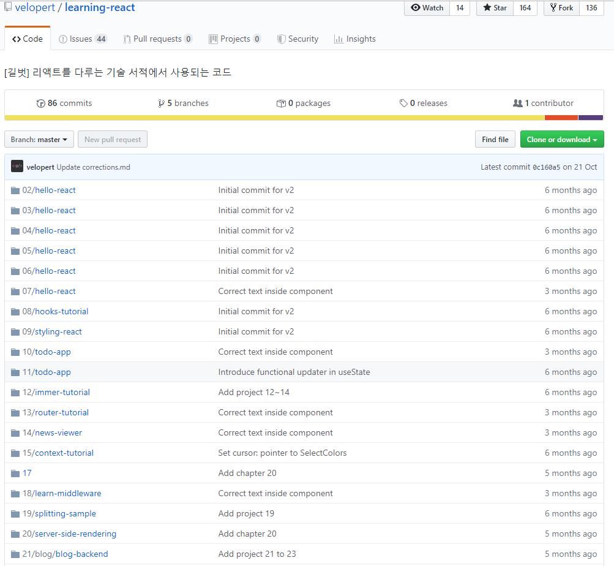The image size is (614, 566).
Task: Click the branches git-branch icon
Action: coord(162,104)
